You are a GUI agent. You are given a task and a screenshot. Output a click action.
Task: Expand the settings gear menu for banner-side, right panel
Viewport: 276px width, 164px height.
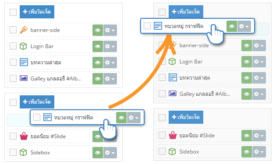pyautogui.click(x=259, y=45)
